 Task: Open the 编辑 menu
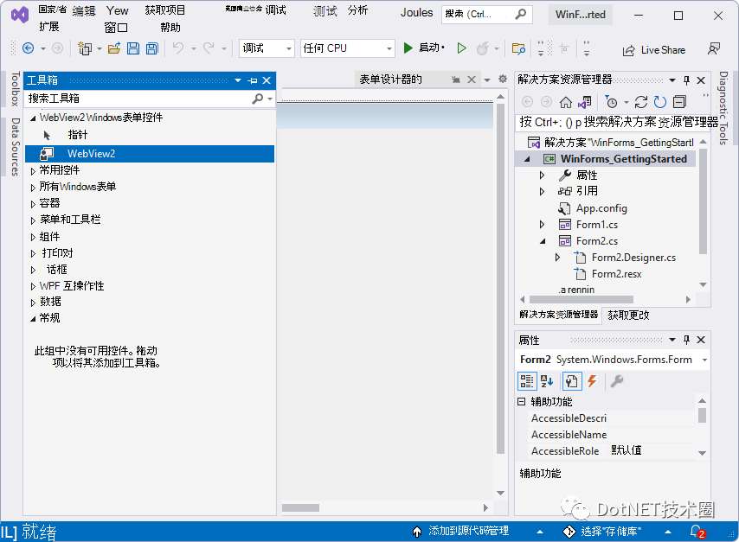pos(84,11)
